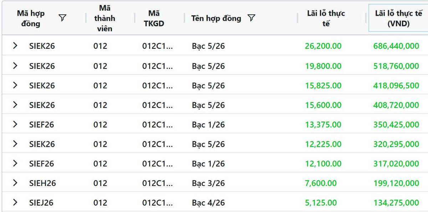Click the Bạc 4/26 contract name cell
The image size is (428, 212).
click(208, 203)
